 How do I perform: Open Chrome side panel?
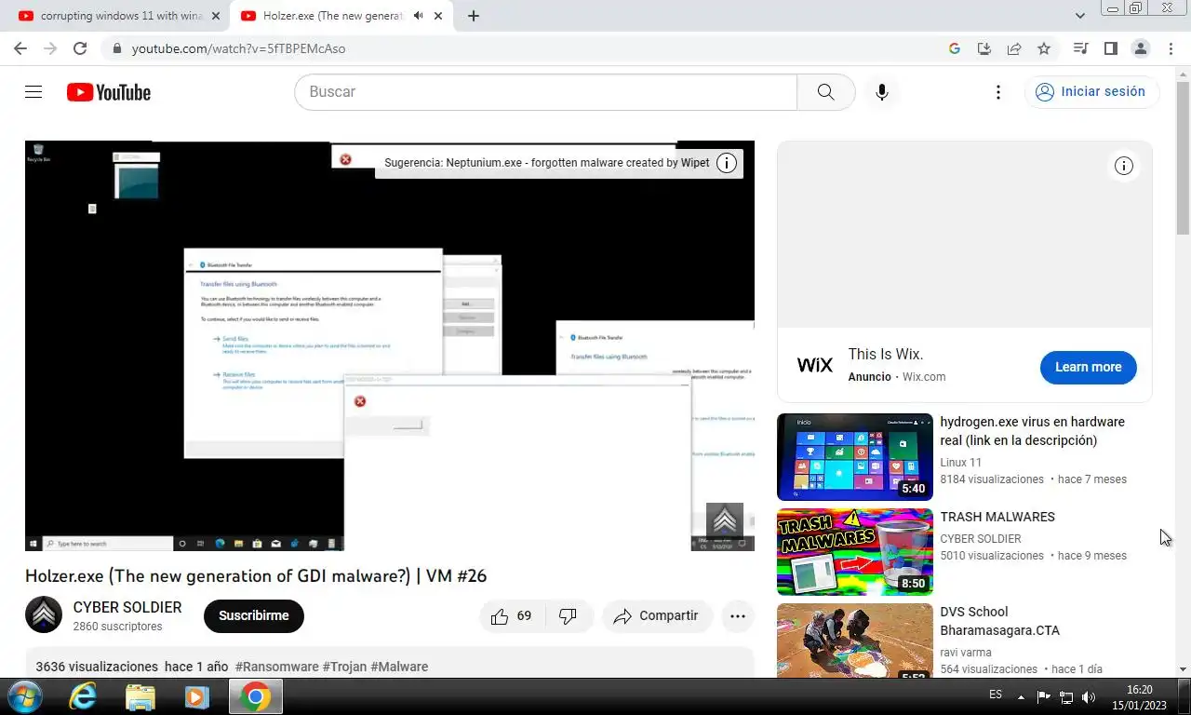pos(1110,48)
